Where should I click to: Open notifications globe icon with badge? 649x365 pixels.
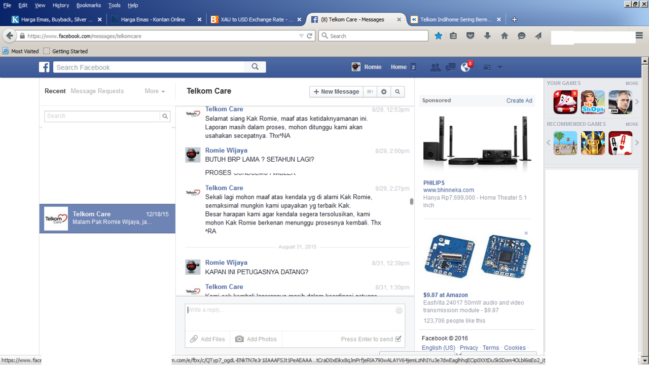(x=465, y=67)
